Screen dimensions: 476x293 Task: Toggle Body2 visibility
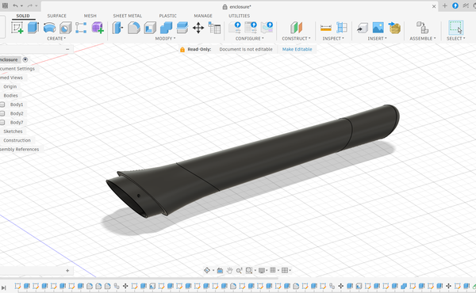coord(2,113)
